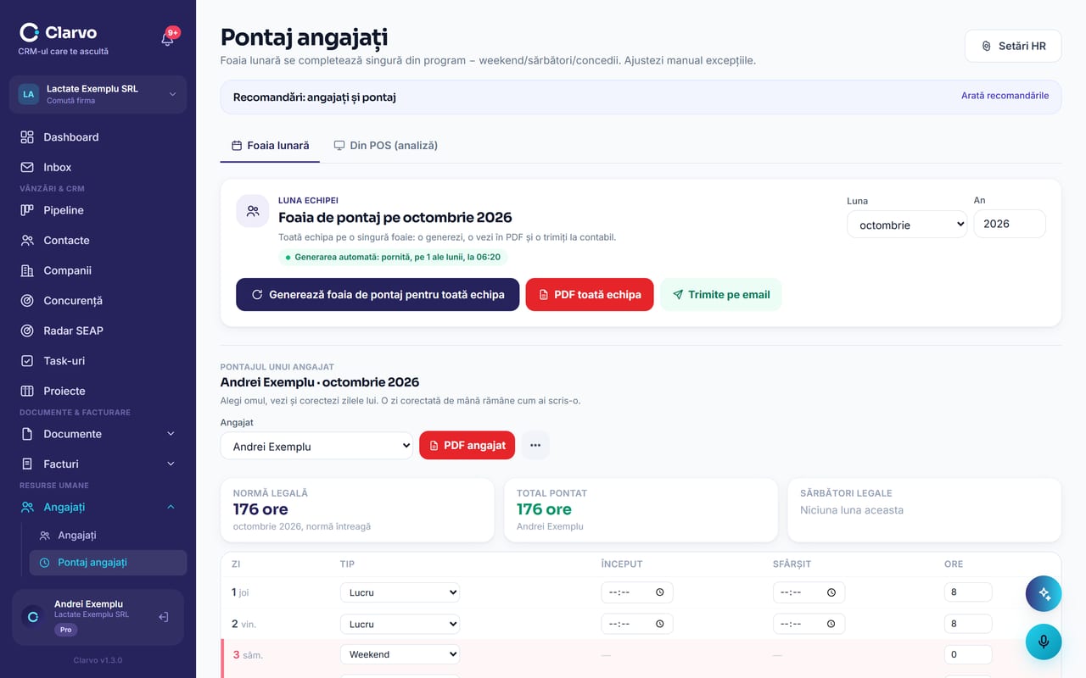
Task: Click Generează foaia de pontaj pentru toată echipa
Action: pos(378,295)
